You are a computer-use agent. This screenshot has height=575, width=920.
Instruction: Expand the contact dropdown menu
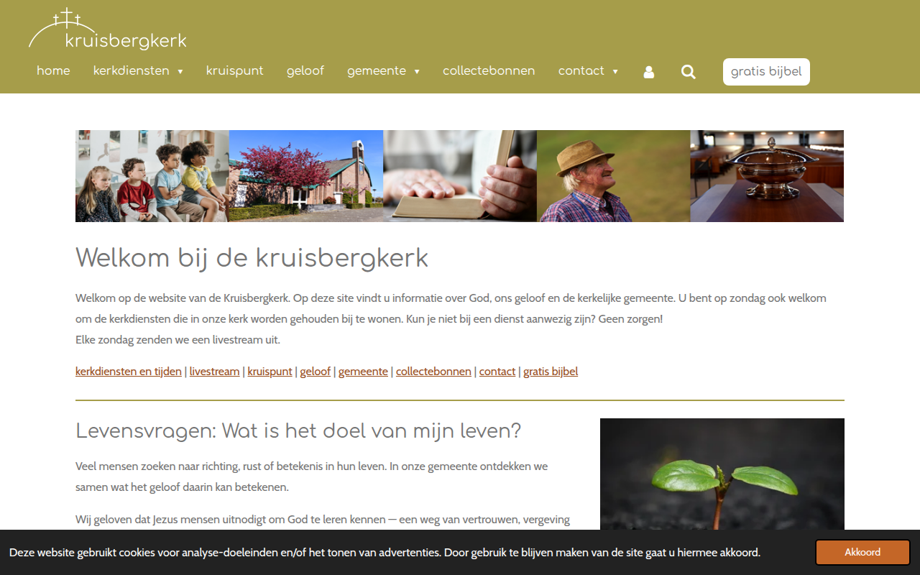588,71
